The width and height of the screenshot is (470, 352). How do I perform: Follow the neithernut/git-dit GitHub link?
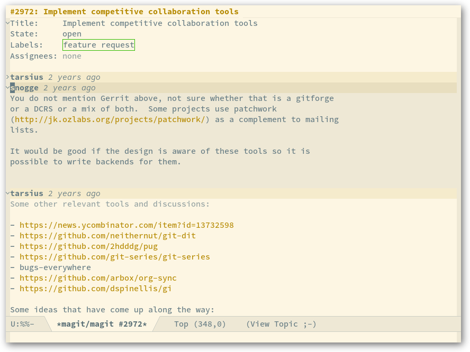tap(107, 236)
